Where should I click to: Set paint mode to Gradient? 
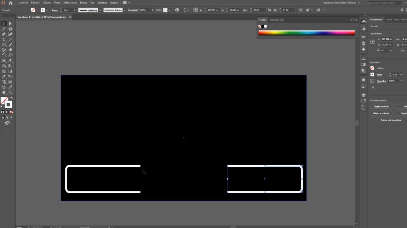7,112
